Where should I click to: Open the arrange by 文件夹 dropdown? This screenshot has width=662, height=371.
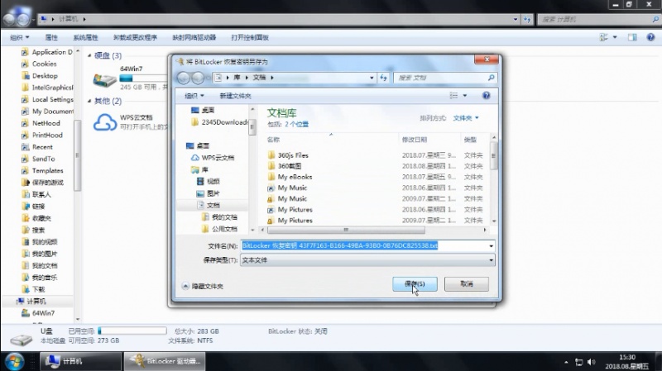466,118
